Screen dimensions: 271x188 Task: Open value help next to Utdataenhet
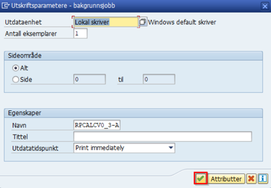point(143,22)
